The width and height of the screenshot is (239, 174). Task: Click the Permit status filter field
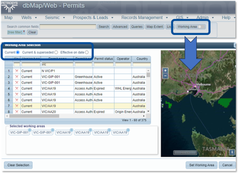click(x=104, y=64)
